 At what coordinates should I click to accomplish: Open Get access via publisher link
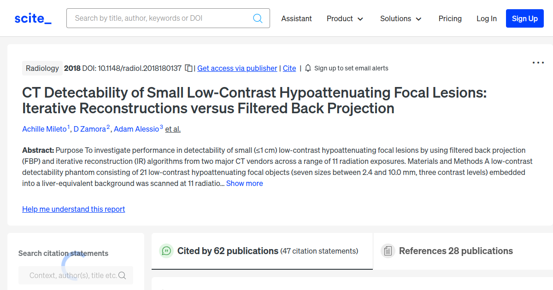click(237, 68)
